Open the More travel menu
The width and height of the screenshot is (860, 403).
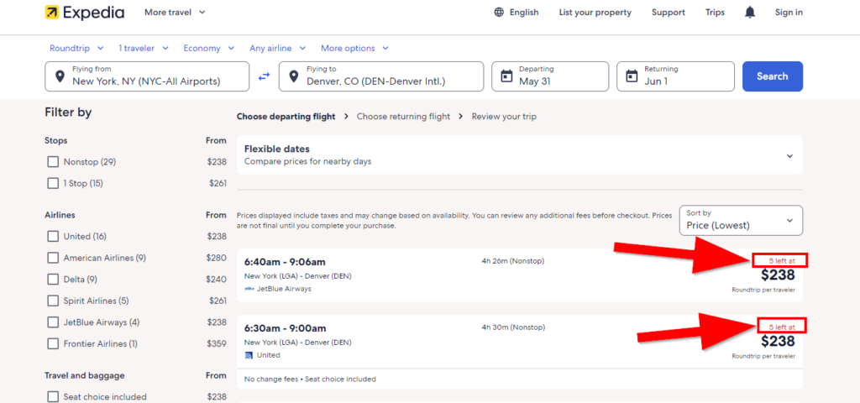point(175,13)
